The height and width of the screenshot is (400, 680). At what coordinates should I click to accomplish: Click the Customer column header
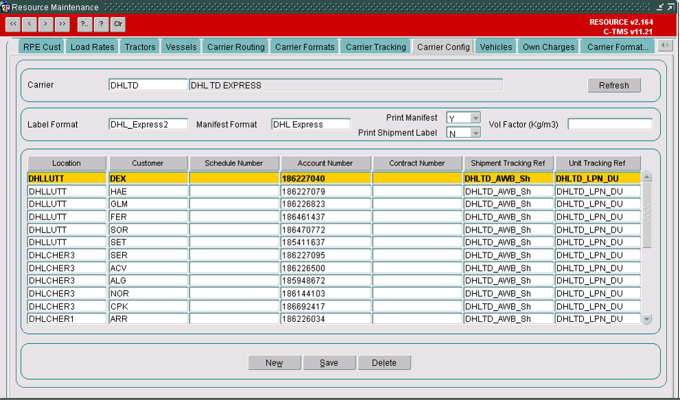148,163
